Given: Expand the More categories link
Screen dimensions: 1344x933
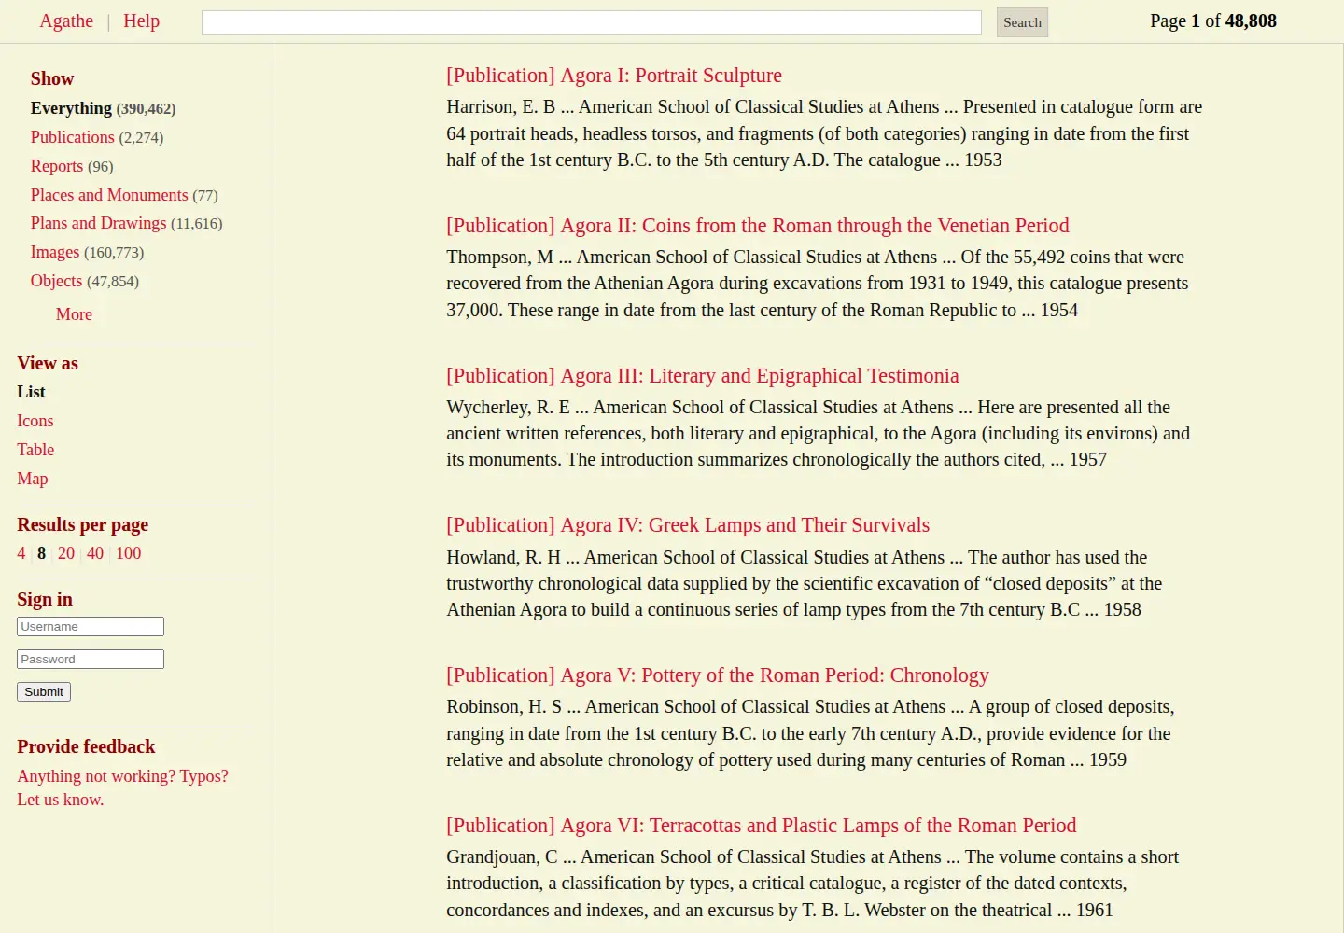Looking at the screenshot, I should (74, 314).
